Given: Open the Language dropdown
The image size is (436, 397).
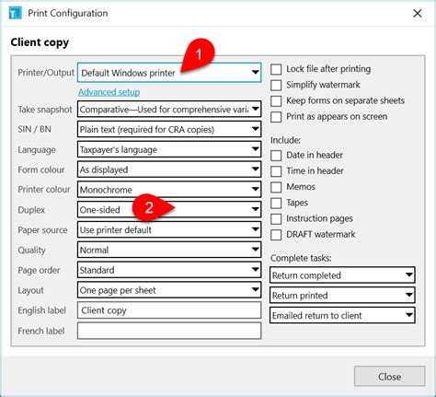Looking at the screenshot, I should click(169, 149).
